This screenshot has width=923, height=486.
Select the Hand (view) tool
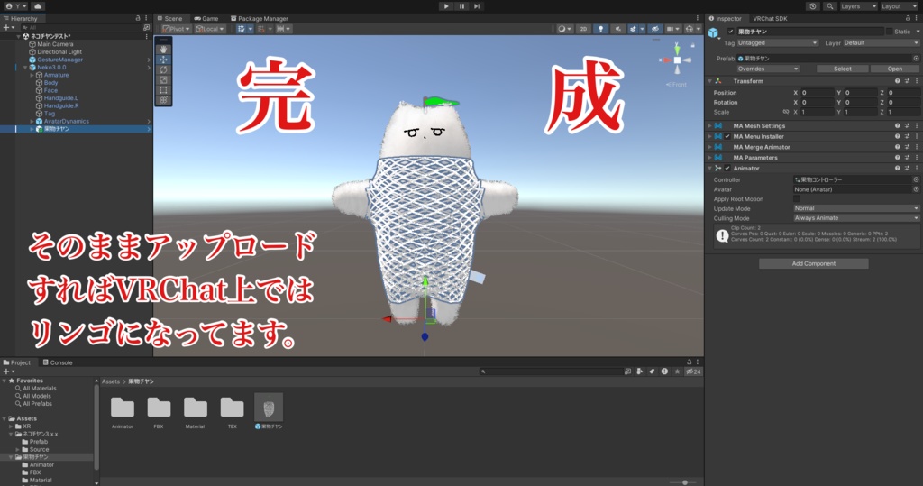163,50
